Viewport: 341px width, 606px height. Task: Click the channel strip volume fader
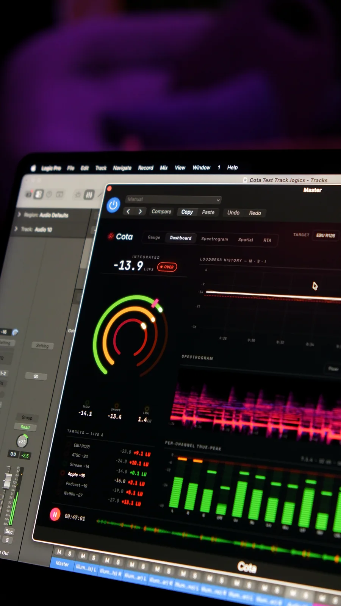8,480
